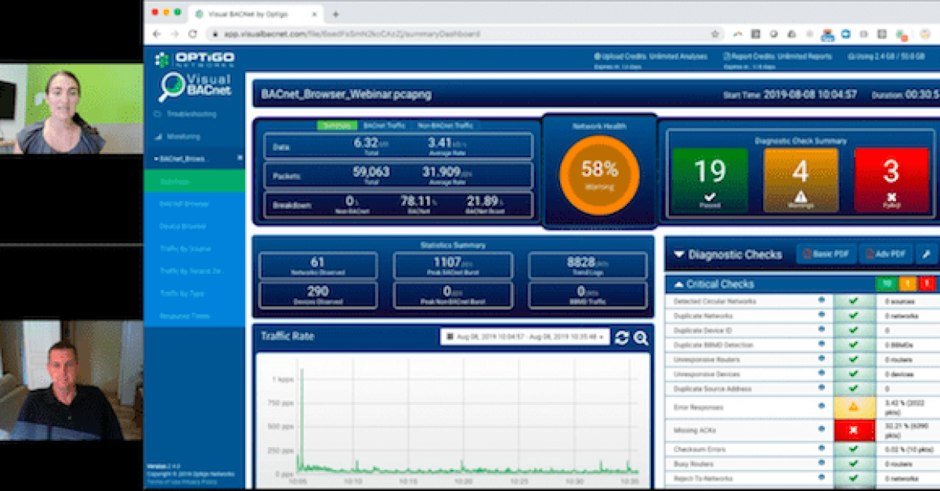Screen dimensions: 940x491
Task: Click info icon for Missing ACKs
Action: tap(822, 430)
